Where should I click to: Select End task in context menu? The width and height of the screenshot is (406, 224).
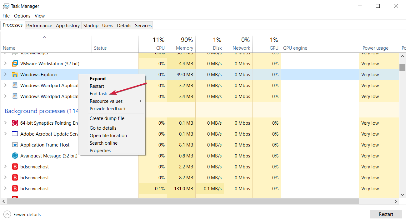[x=112, y=94]
